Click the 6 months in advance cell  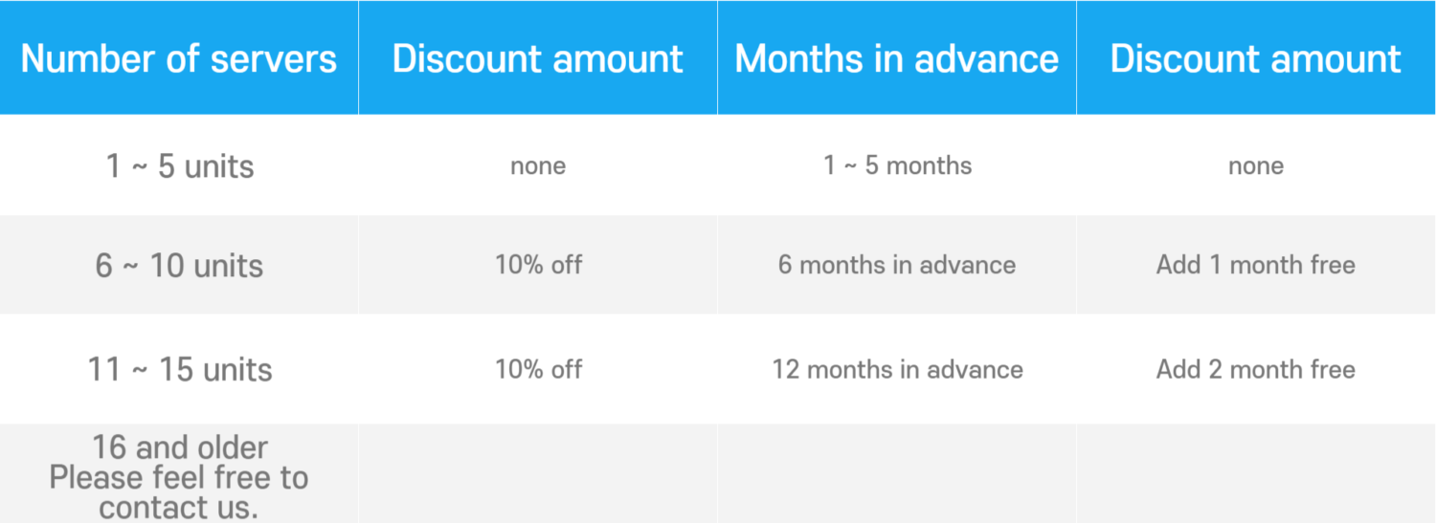[897, 265]
